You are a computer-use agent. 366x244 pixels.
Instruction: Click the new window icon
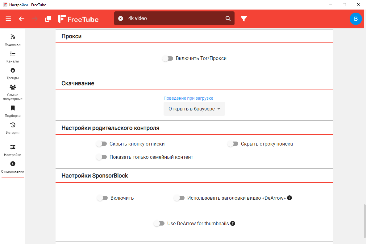(x=48, y=19)
